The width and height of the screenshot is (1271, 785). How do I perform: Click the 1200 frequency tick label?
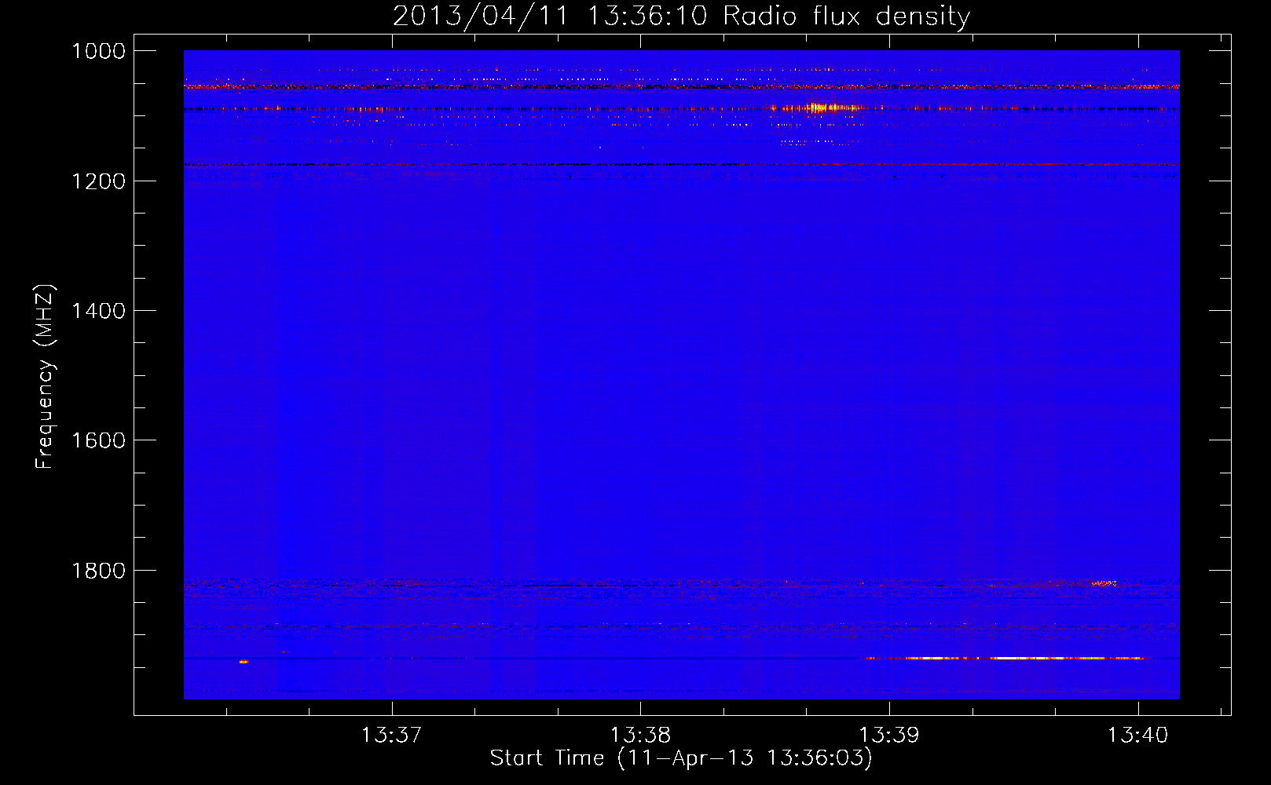tap(98, 181)
